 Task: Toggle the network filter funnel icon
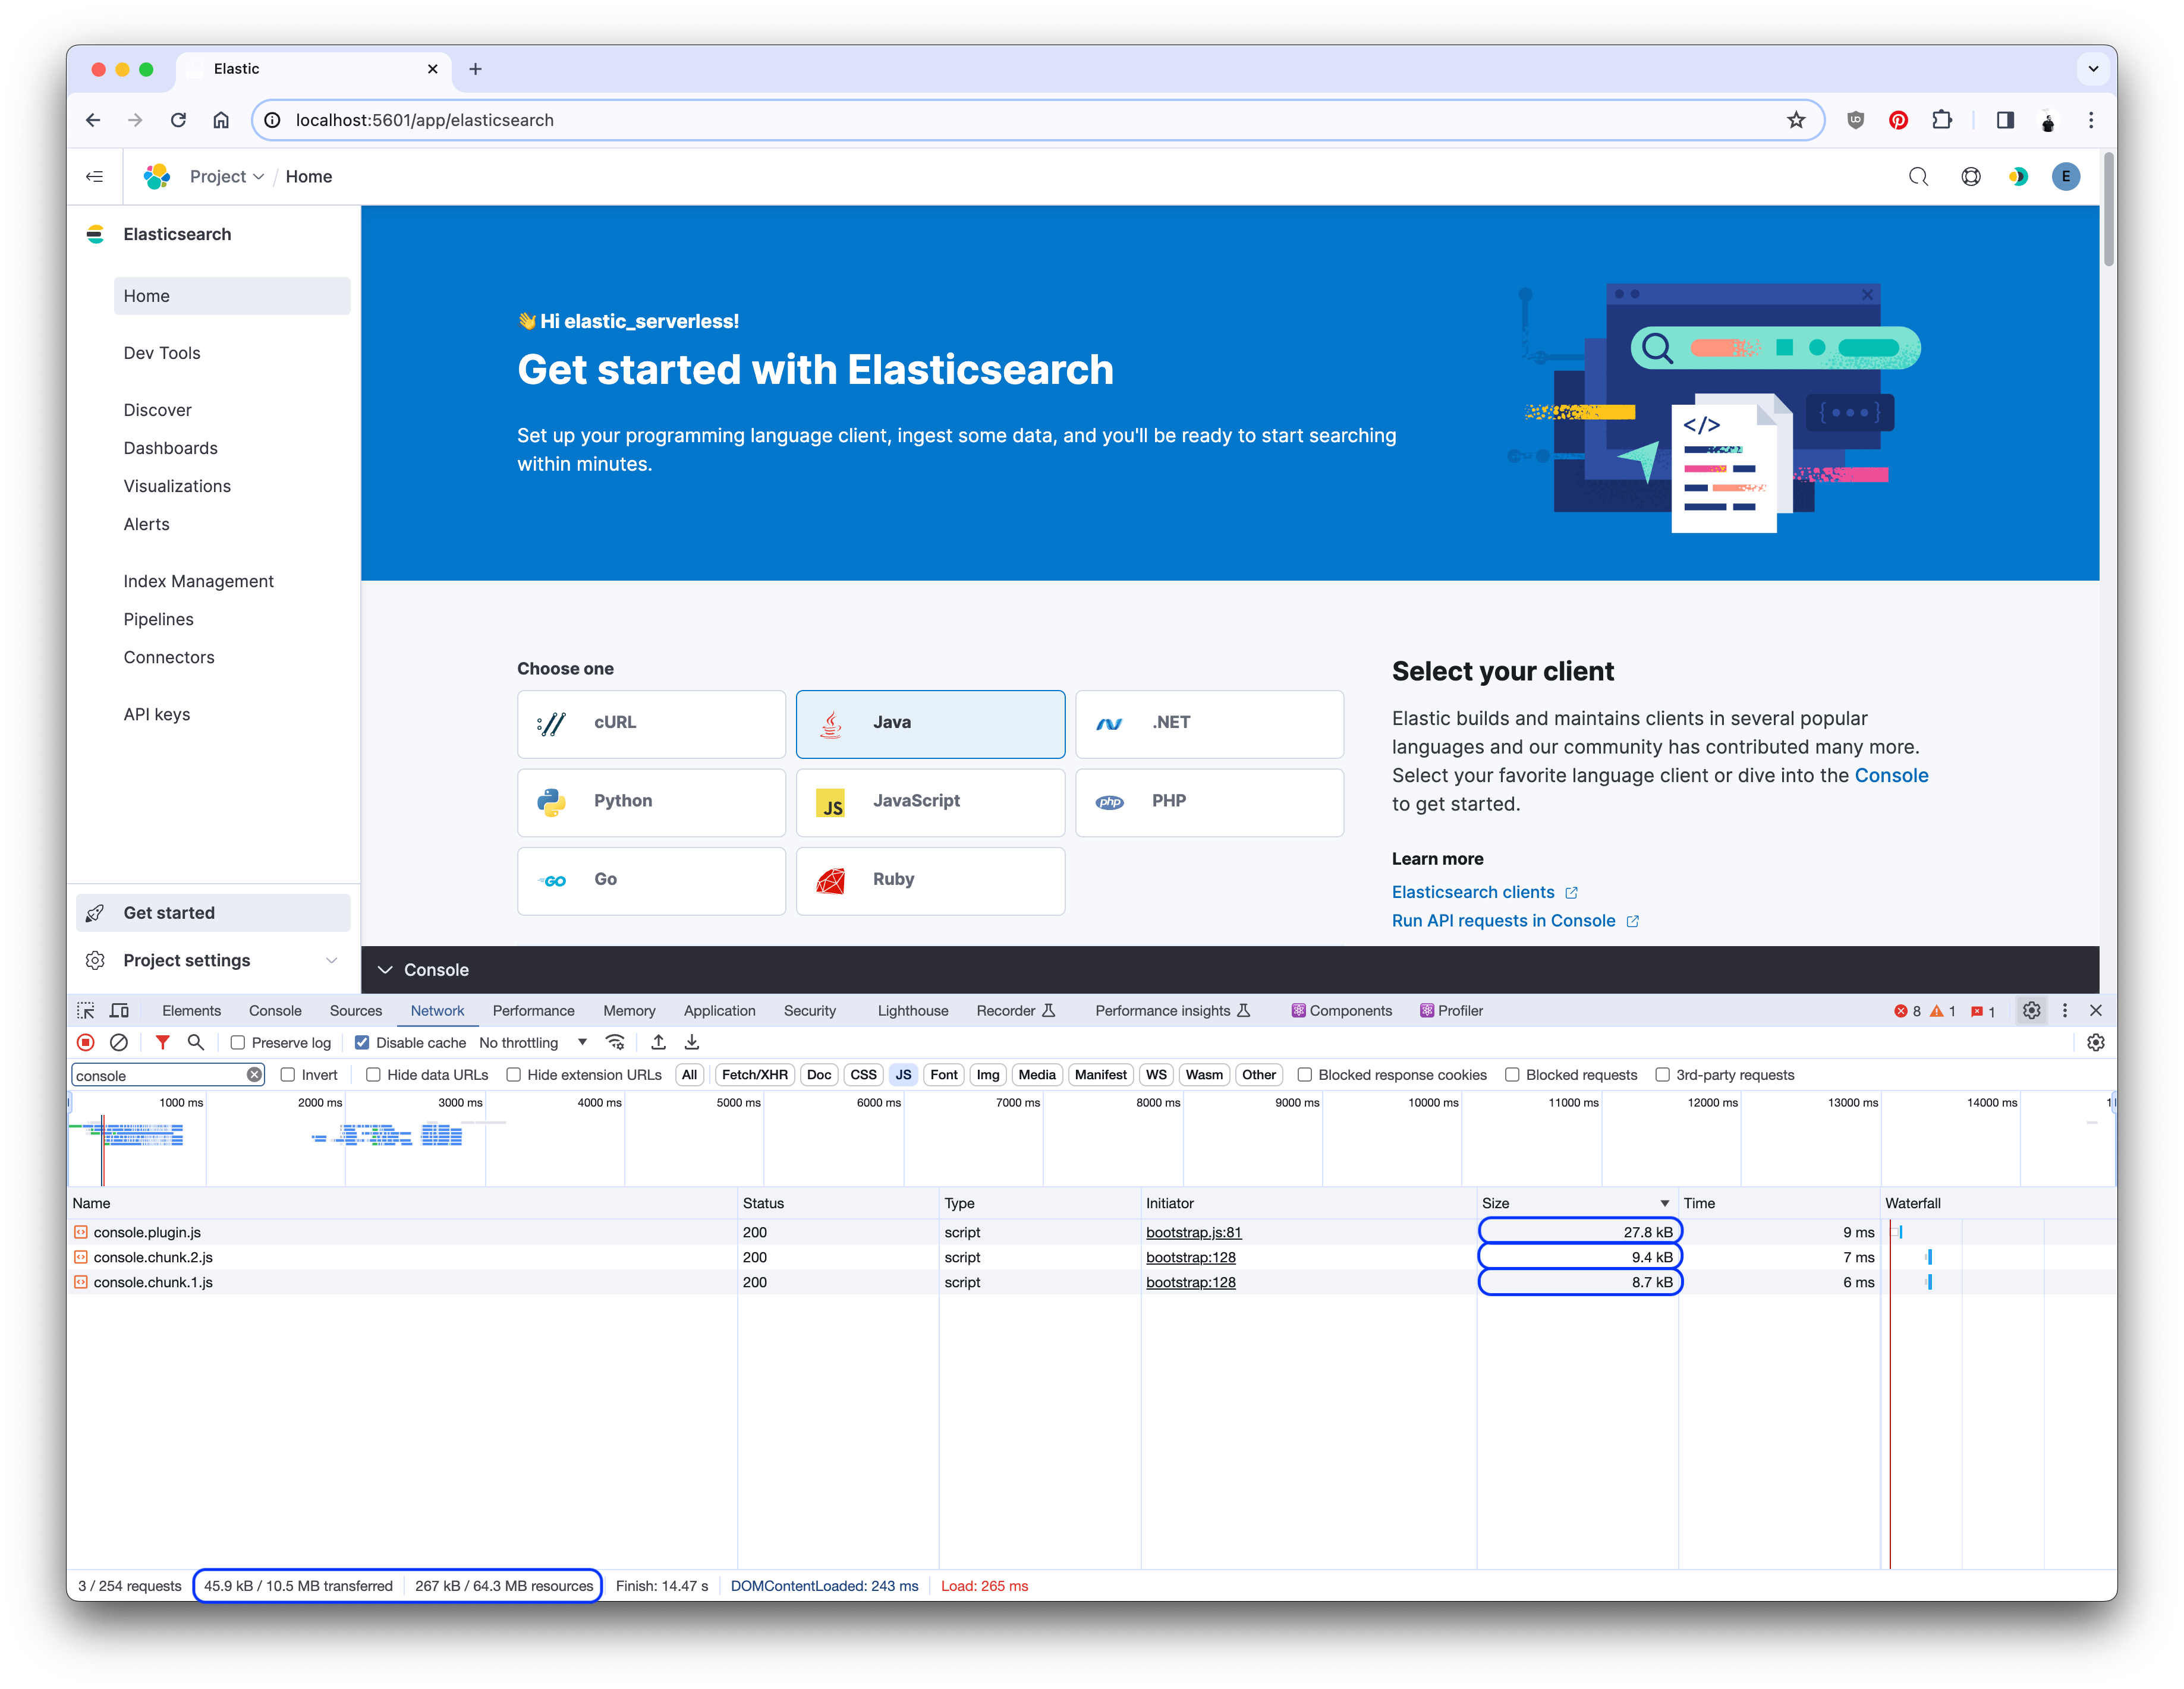162,1042
